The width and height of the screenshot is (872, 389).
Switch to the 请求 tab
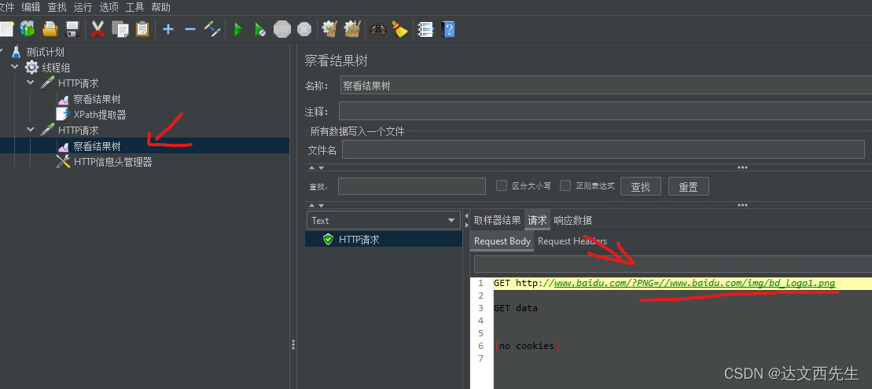click(537, 220)
